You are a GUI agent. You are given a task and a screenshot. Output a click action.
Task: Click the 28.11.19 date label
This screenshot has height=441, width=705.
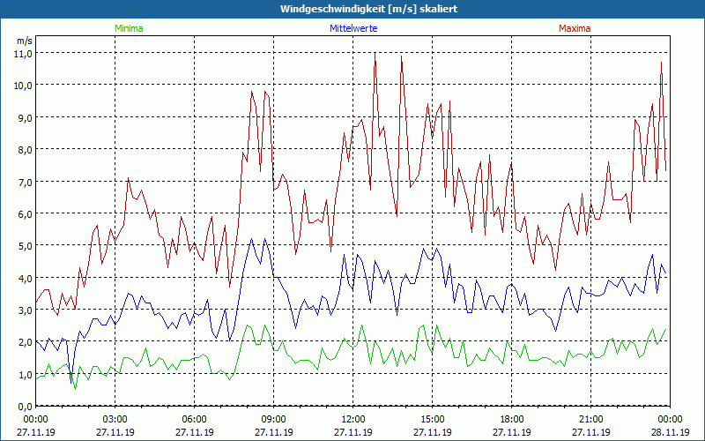(x=671, y=432)
